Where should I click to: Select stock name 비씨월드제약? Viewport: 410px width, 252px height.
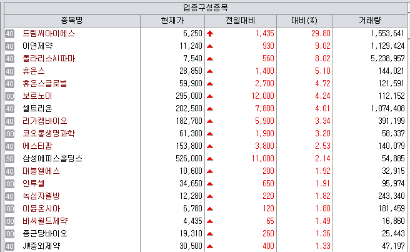45,221
